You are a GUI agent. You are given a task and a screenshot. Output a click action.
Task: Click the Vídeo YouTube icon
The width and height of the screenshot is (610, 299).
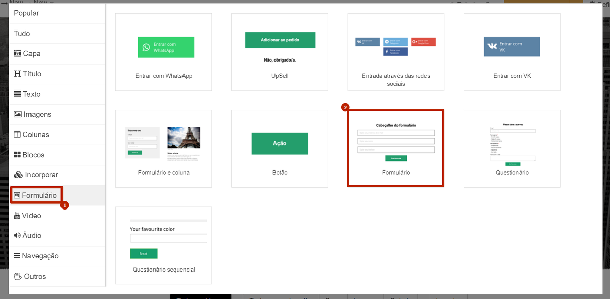18,216
